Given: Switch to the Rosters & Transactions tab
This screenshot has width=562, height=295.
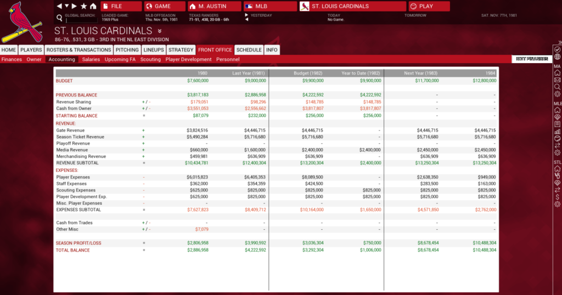Looking at the screenshot, I should tap(79, 50).
